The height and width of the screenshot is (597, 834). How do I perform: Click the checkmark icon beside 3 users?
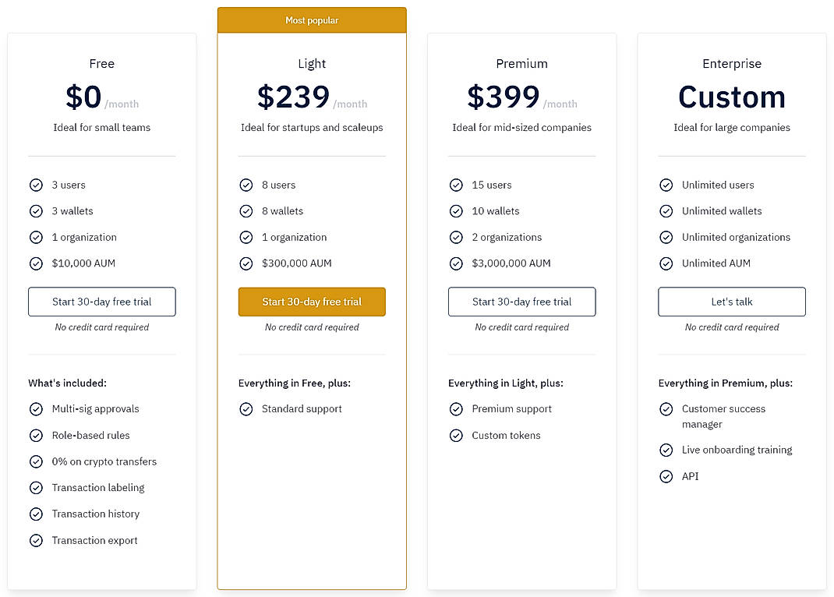coord(36,185)
